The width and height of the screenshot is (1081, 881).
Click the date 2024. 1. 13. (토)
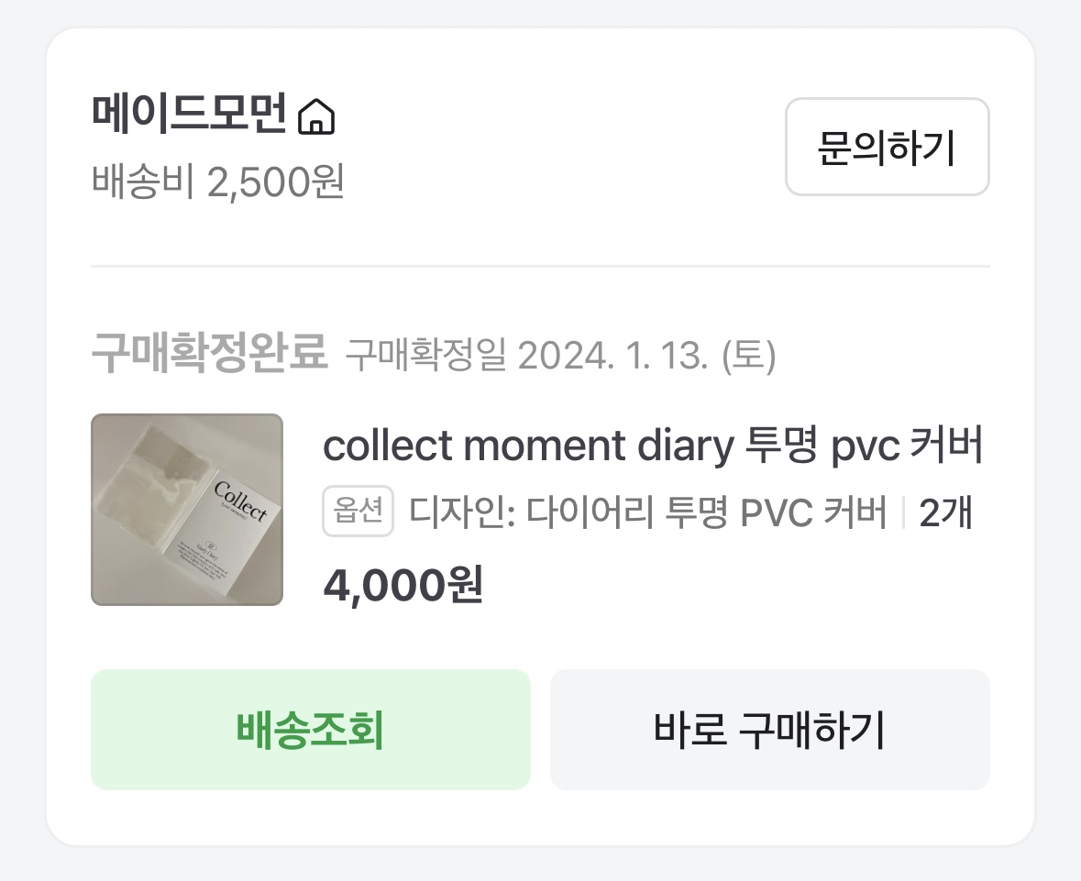pyautogui.click(x=646, y=356)
